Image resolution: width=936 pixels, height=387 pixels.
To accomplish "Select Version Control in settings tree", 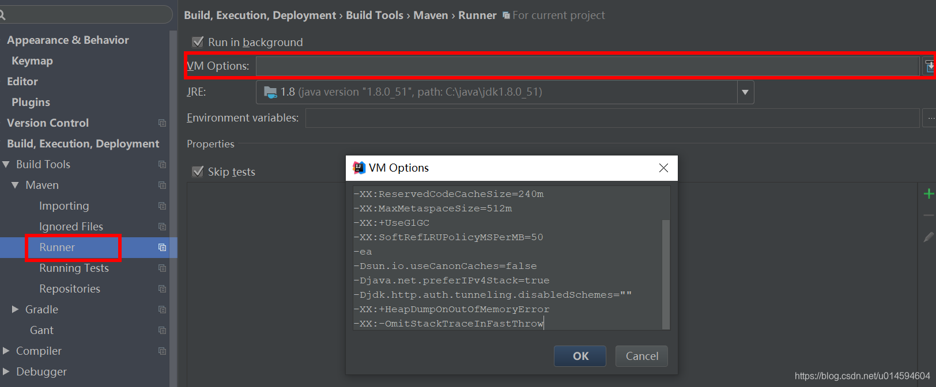I will 48,123.
